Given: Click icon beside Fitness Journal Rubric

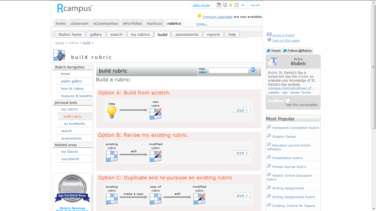Looking at the screenshot, I should (x=269, y=166).
